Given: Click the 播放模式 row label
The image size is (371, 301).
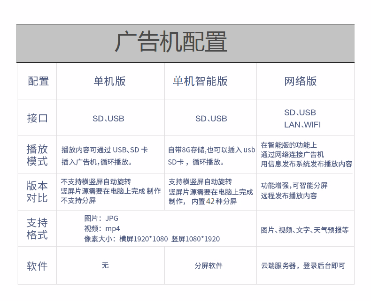Looking at the screenshot, I should pos(37,156).
